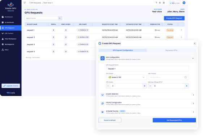Click the request-1 name cell
The image size is (205, 138).
click(x=31, y=30)
